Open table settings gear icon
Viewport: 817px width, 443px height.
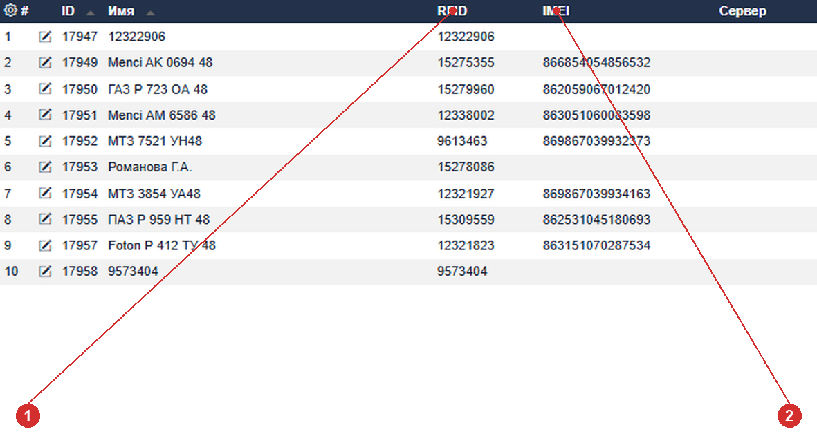[10, 10]
